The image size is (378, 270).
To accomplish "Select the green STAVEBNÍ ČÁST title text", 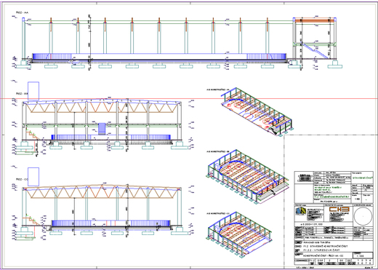I will click(x=362, y=178).
